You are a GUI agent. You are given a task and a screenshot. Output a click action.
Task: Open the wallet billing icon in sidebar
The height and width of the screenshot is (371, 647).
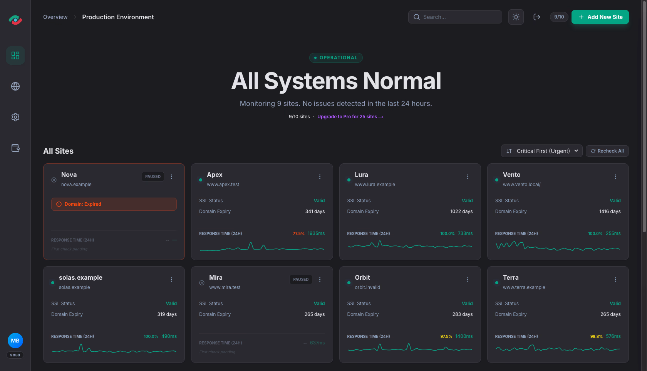(x=15, y=148)
